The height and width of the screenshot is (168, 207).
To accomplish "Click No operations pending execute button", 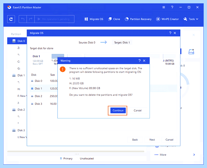I will point(54,19).
